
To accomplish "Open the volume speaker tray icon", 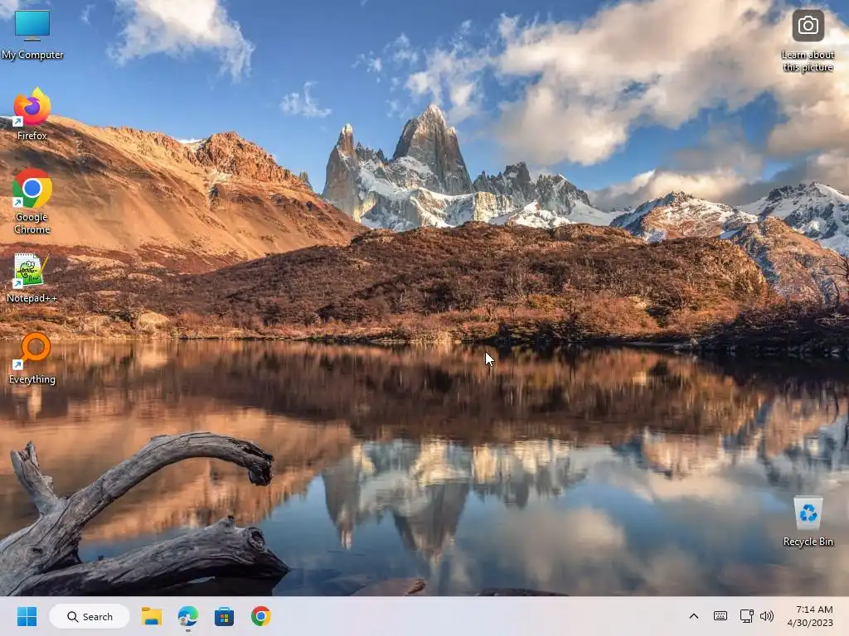I will point(767,616).
